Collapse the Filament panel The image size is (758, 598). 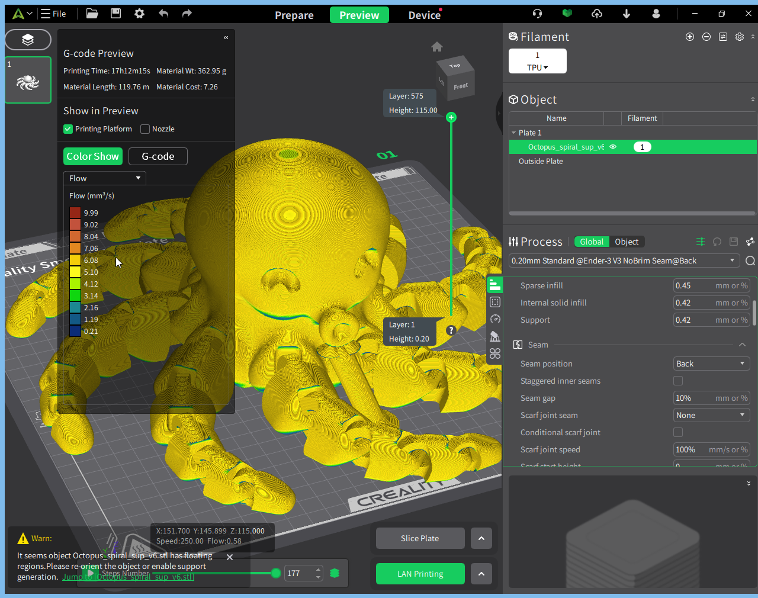[753, 37]
